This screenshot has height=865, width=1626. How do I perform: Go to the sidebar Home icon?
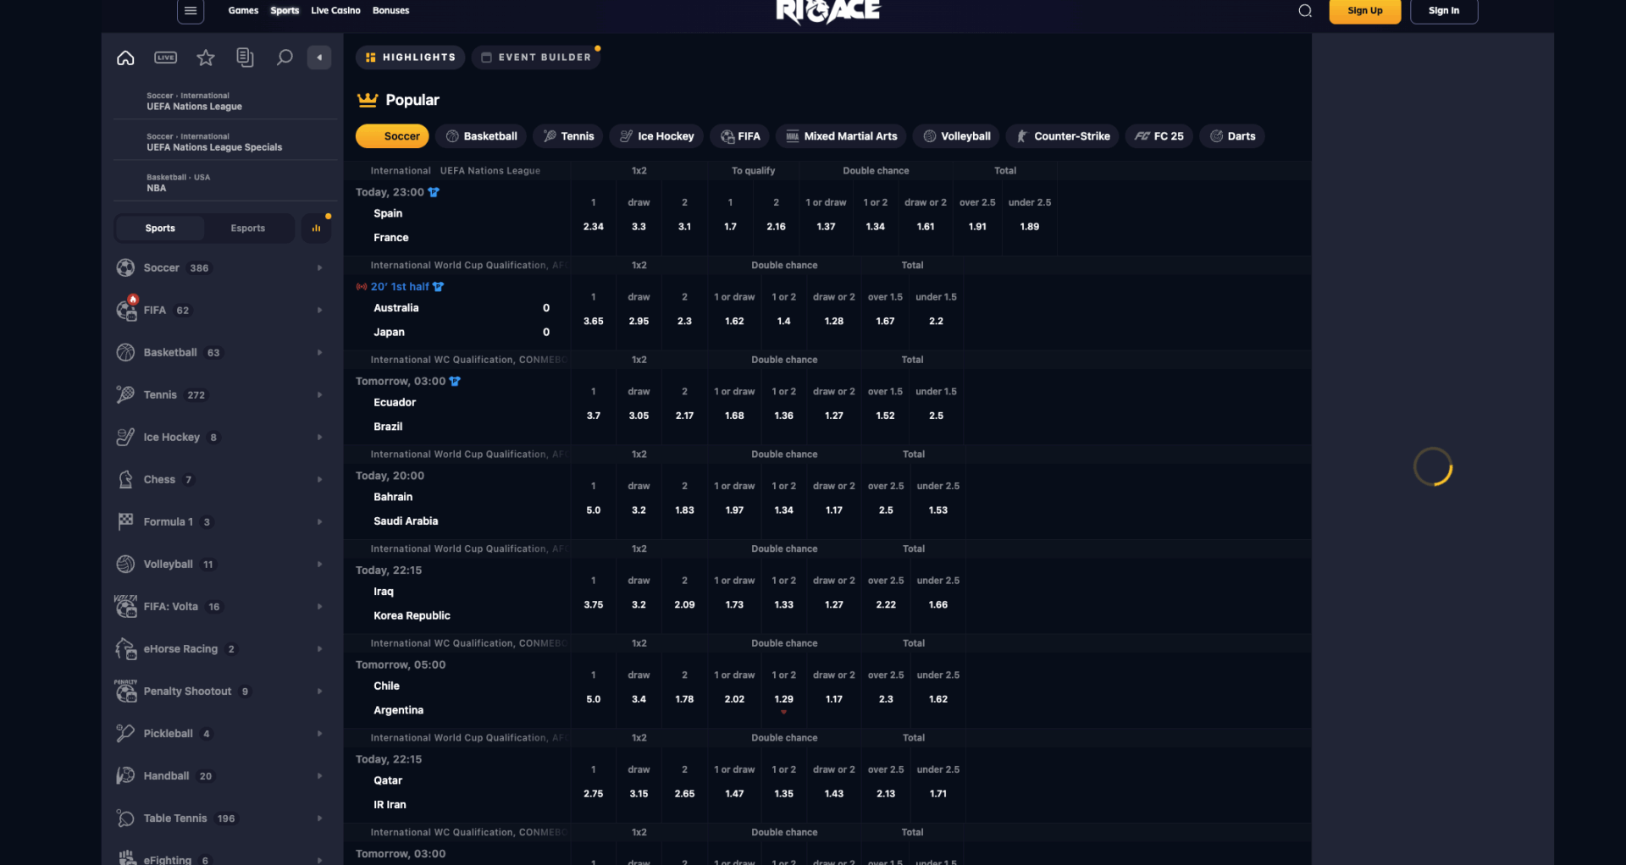pyautogui.click(x=125, y=58)
